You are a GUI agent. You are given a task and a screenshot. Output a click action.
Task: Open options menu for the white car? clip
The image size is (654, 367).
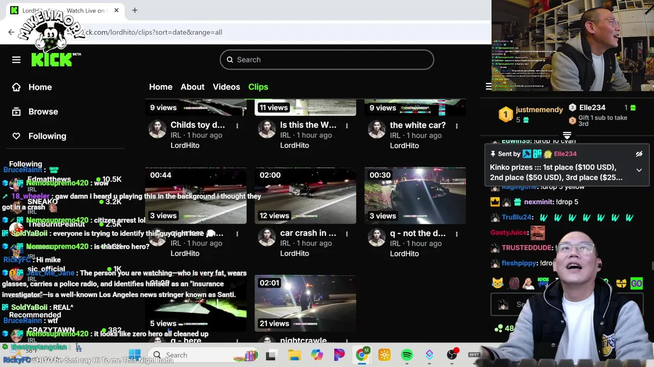457,125
